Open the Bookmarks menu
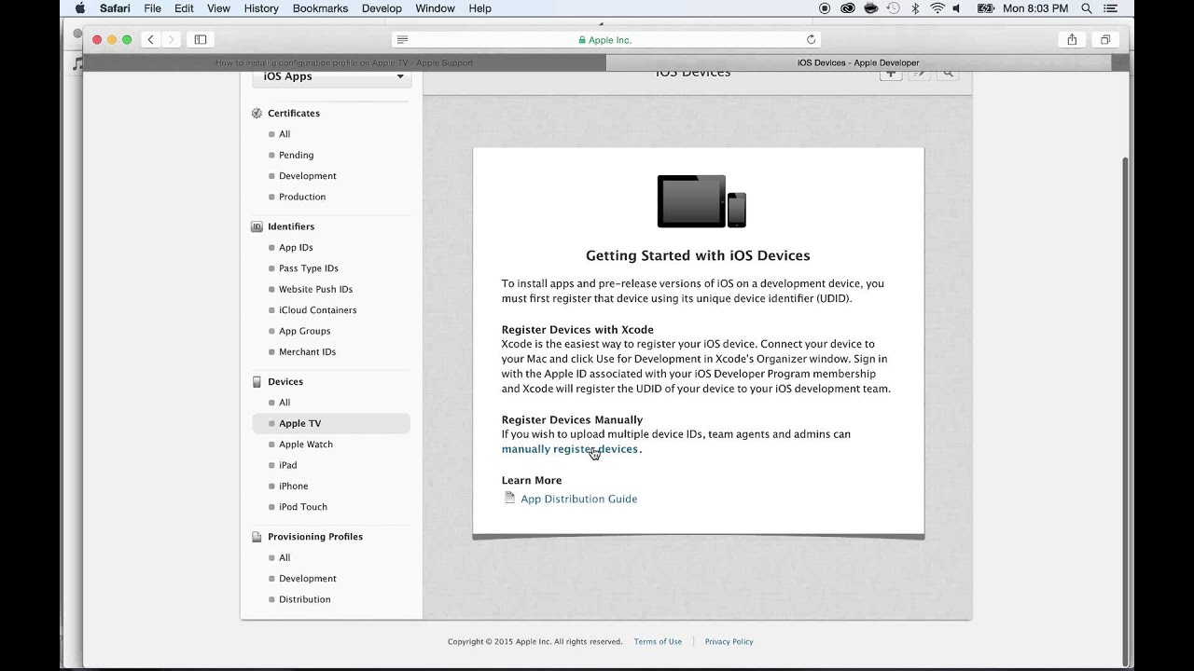The height and width of the screenshot is (671, 1194). [320, 8]
